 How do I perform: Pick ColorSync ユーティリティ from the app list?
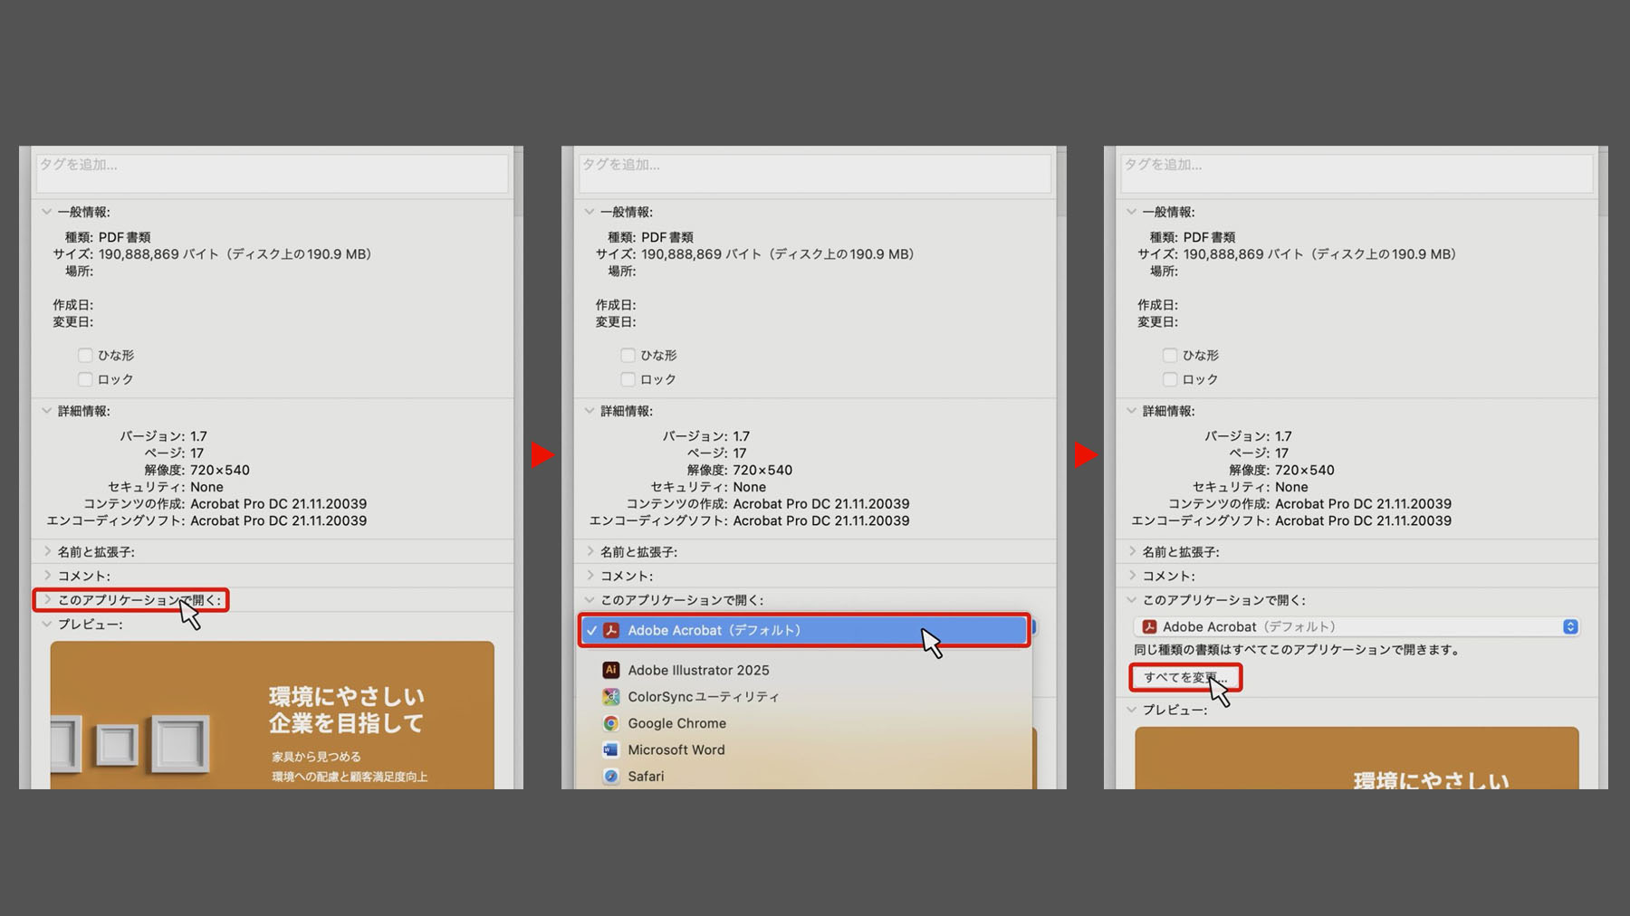(x=690, y=697)
